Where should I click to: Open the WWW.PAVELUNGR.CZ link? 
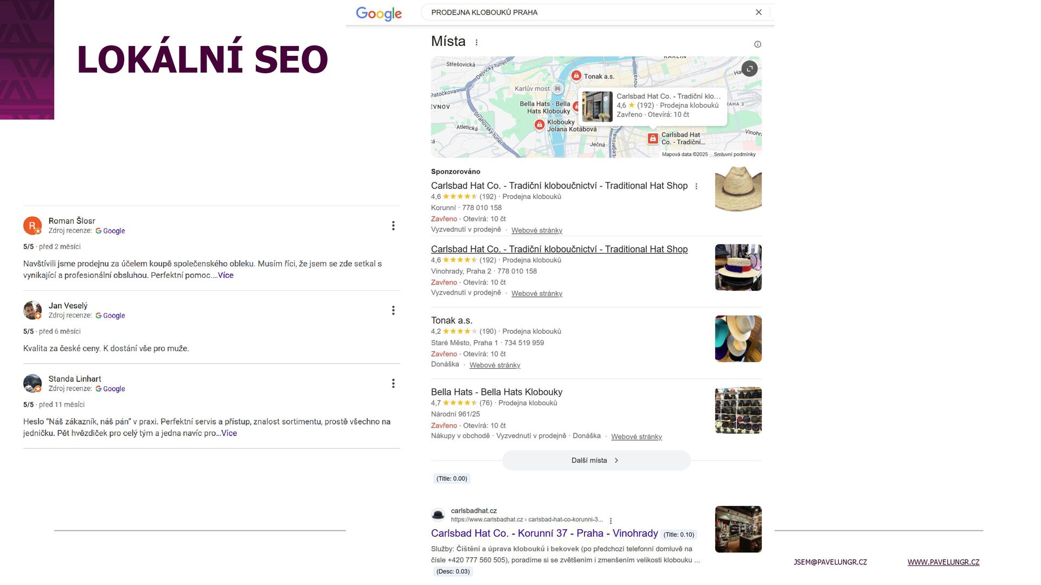click(943, 562)
